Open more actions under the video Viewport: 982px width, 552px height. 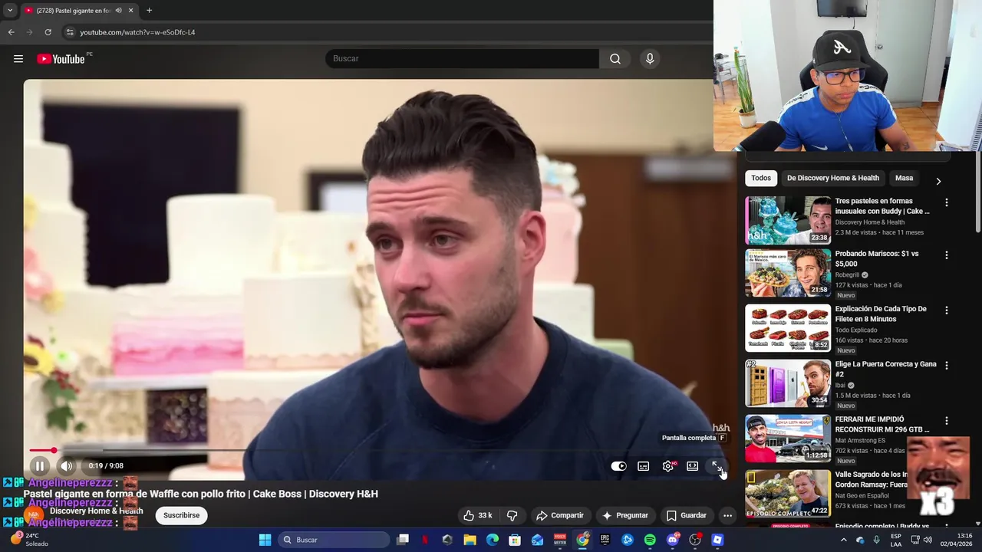point(727,515)
